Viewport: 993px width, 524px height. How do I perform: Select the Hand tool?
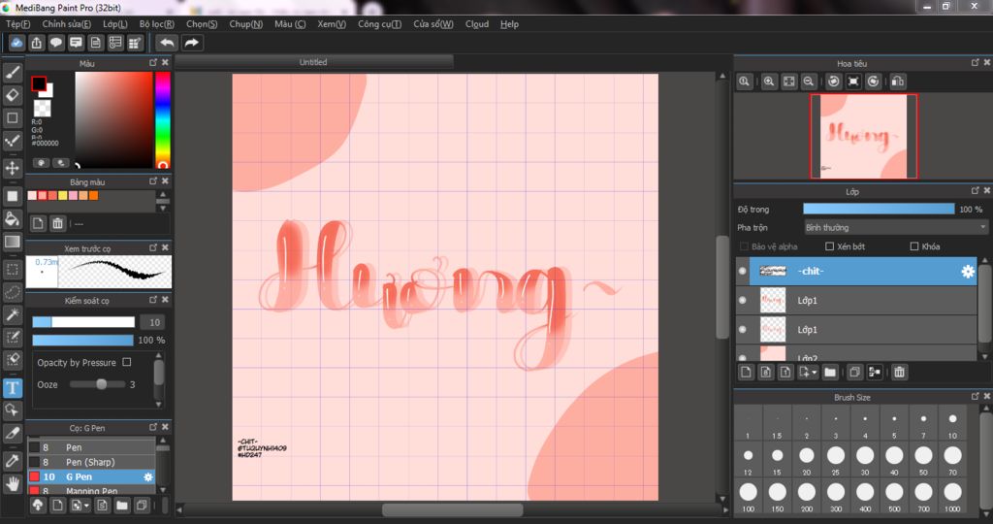click(x=12, y=484)
